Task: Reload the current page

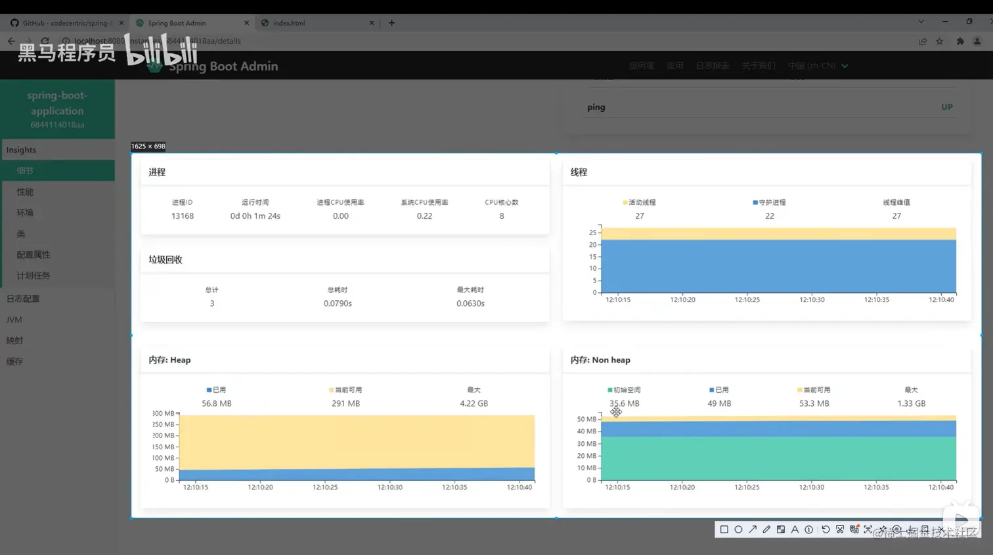Action: (x=45, y=41)
